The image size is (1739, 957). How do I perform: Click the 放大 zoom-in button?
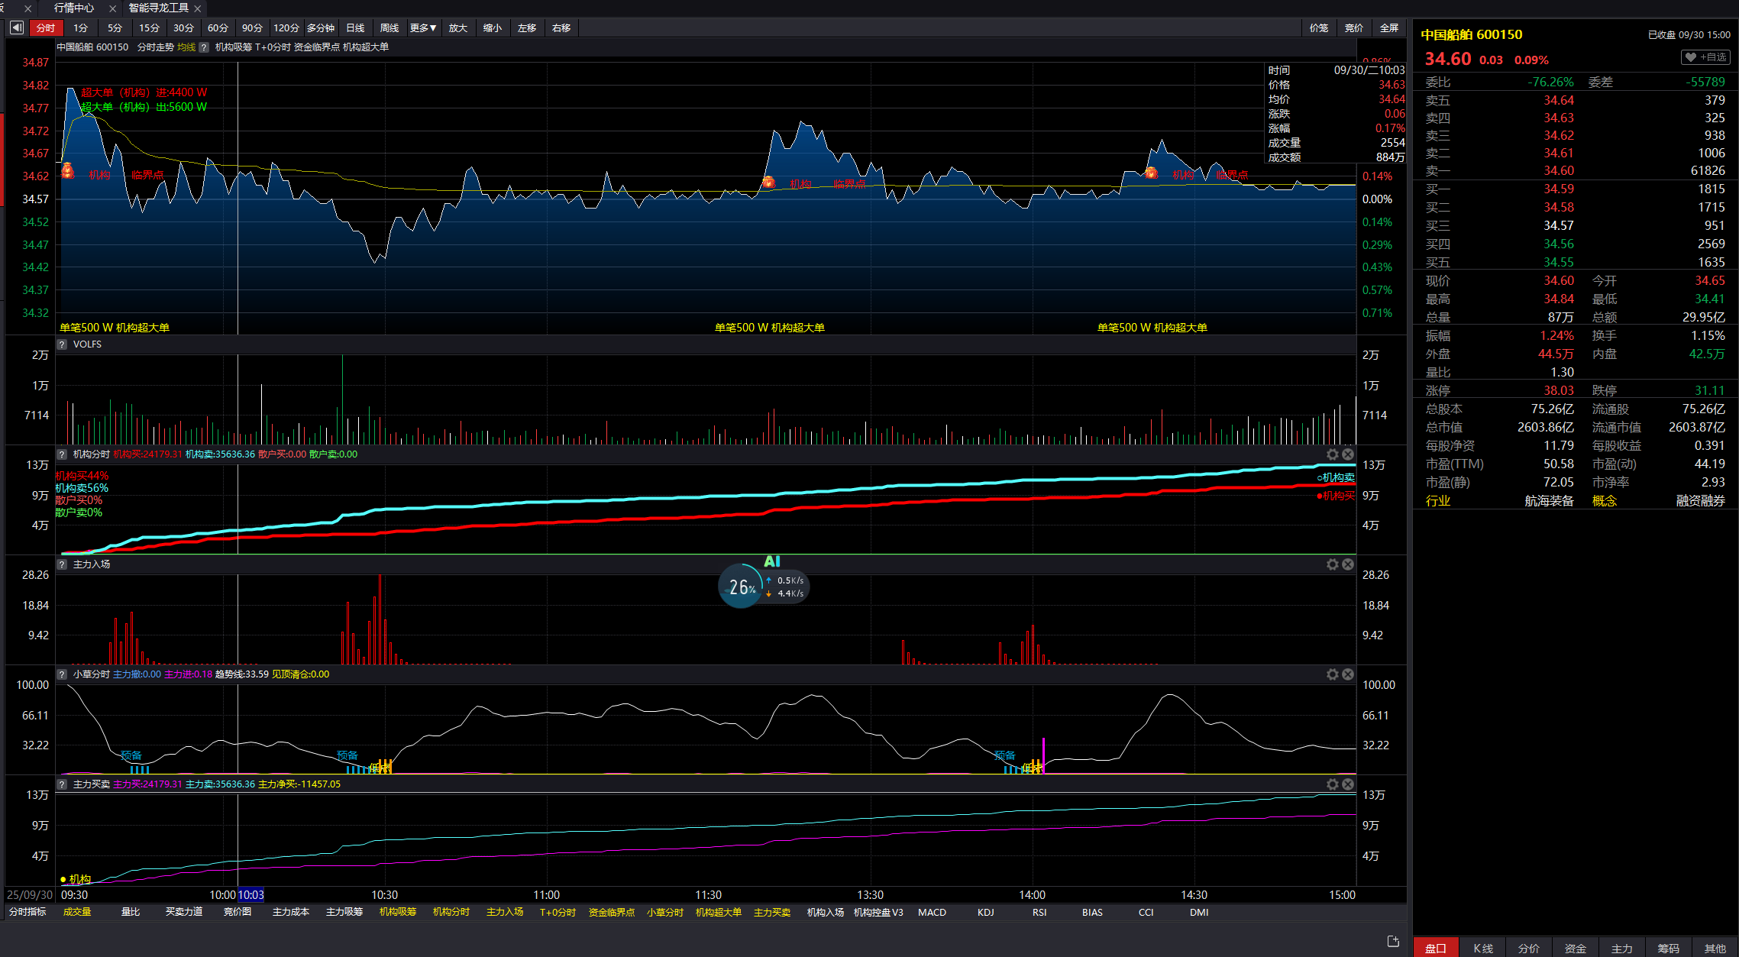[457, 28]
